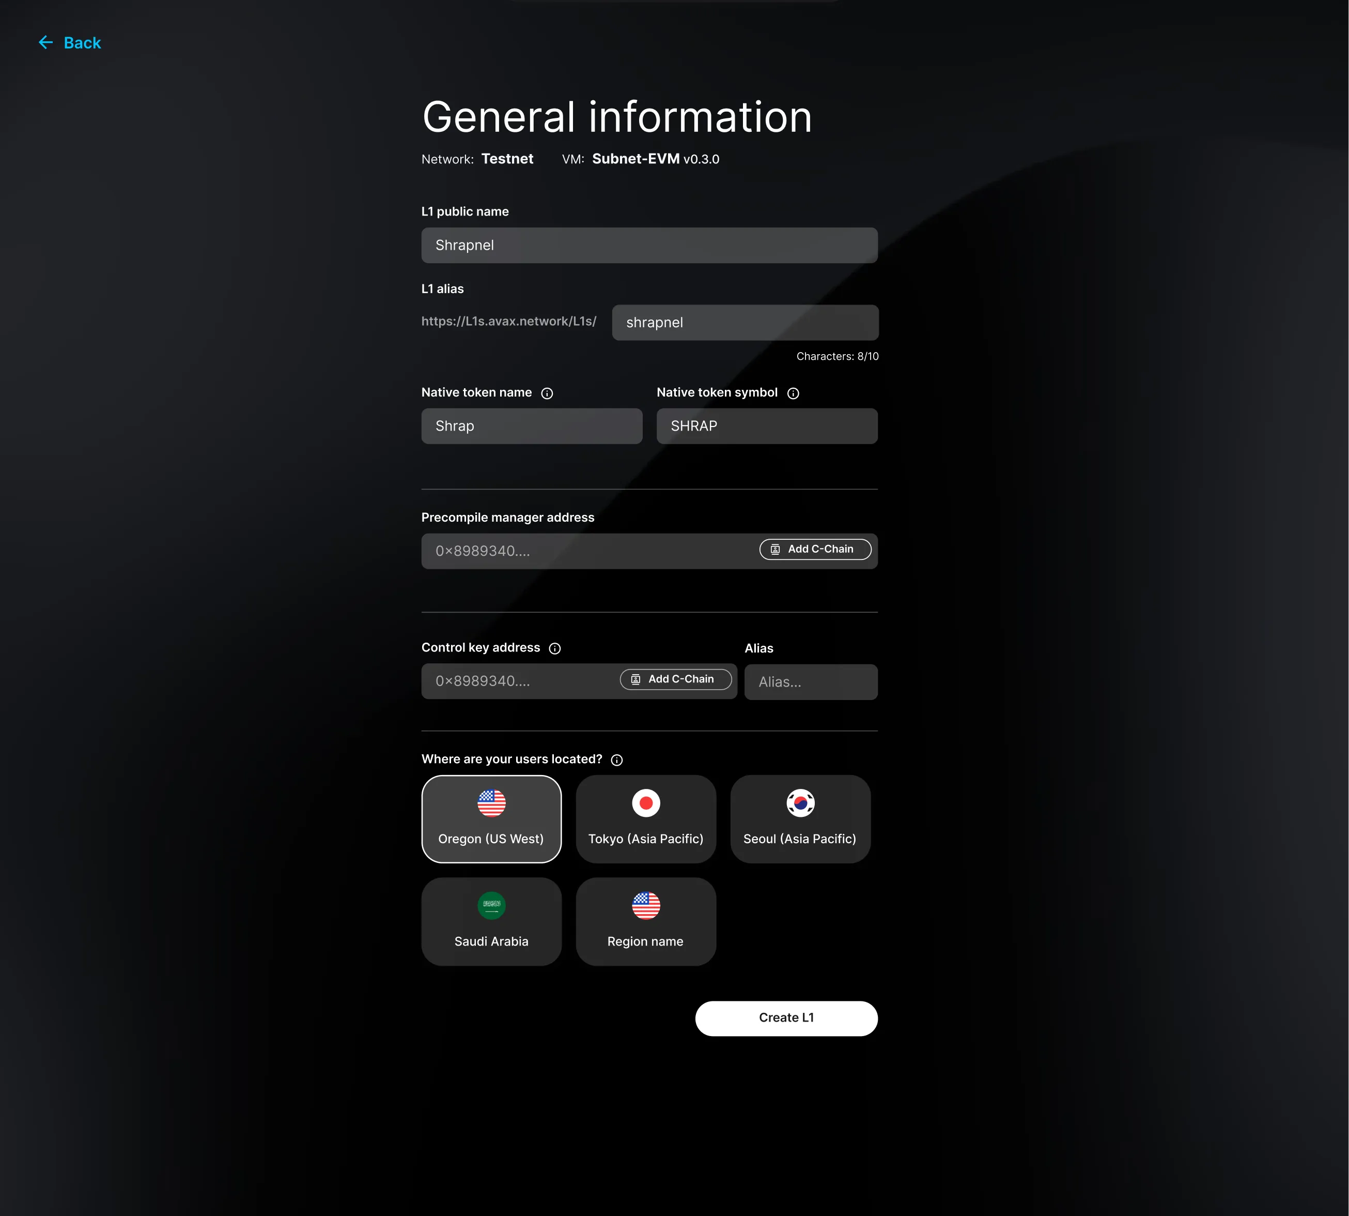Image resolution: width=1349 pixels, height=1216 pixels.
Task: Choose Saudi Arabia region card
Action: pos(491,922)
